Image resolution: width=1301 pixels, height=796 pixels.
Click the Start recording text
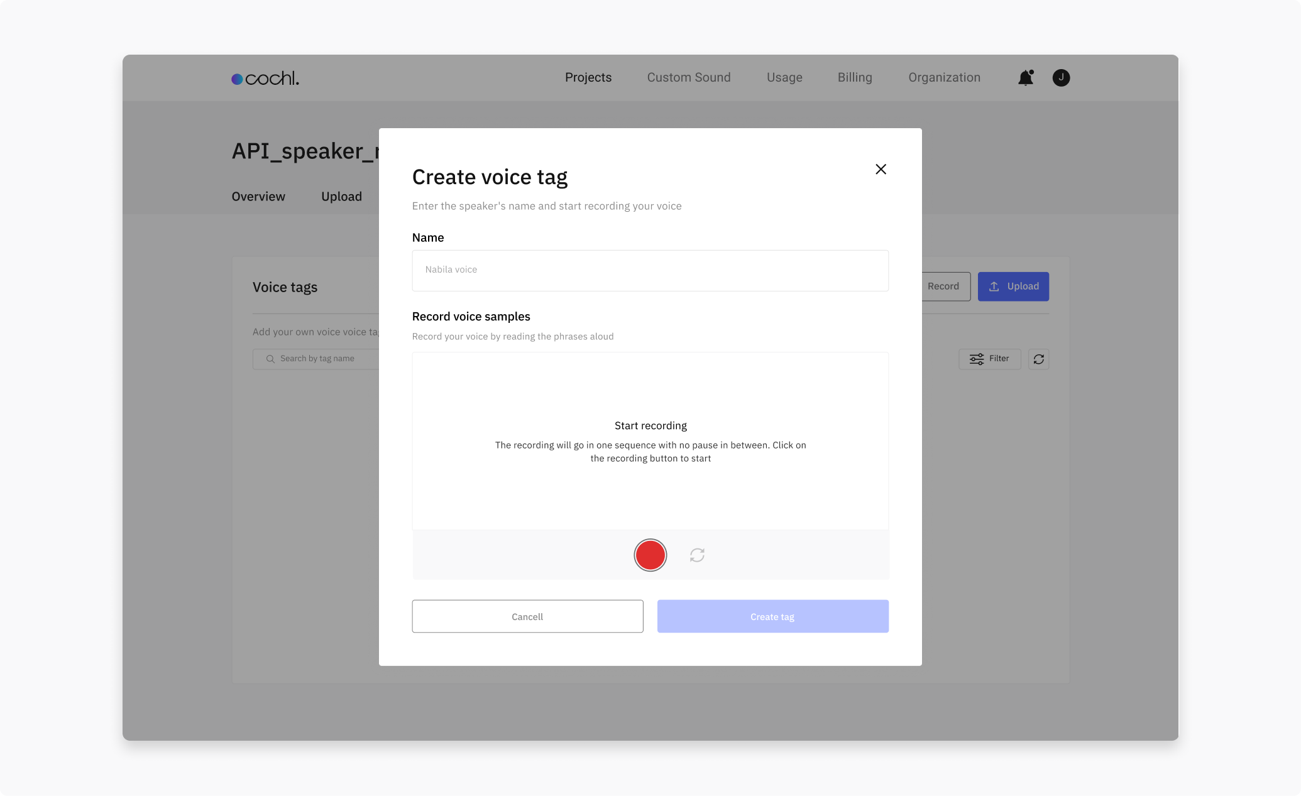(x=650, y=426)
